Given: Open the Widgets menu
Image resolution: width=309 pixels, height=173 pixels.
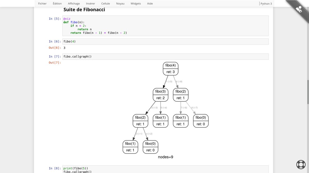Looking at the screenshot, I should tap(136, 4).
